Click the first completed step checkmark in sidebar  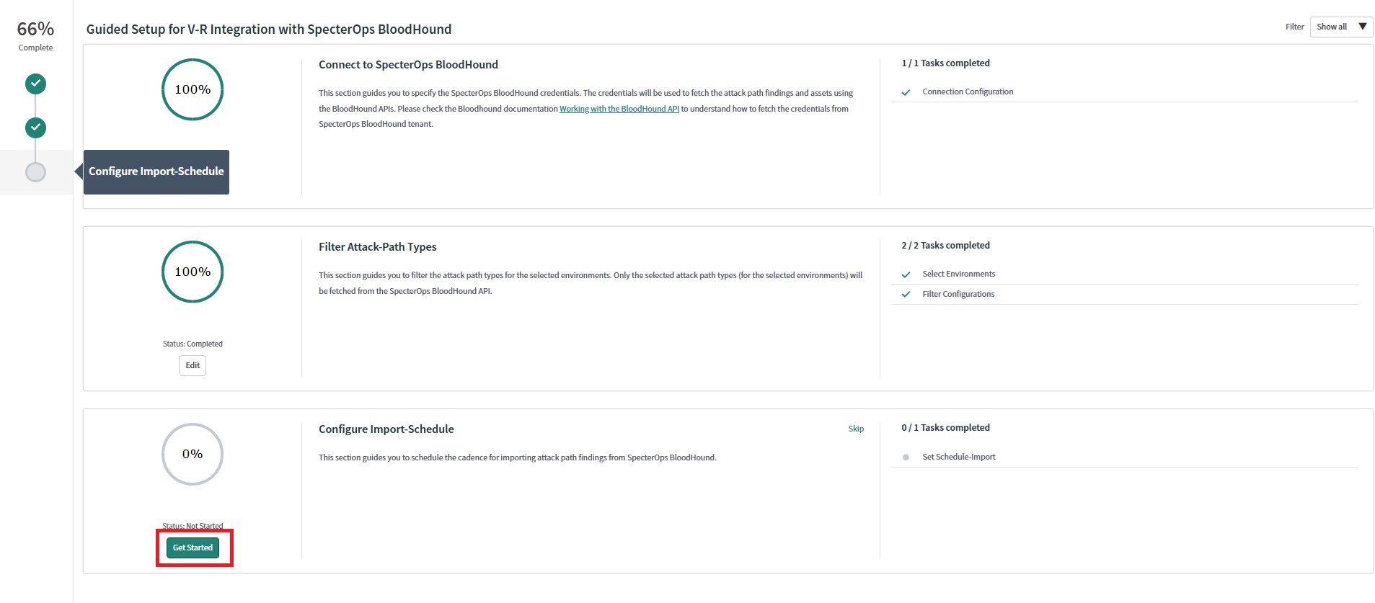click(35, 84)
